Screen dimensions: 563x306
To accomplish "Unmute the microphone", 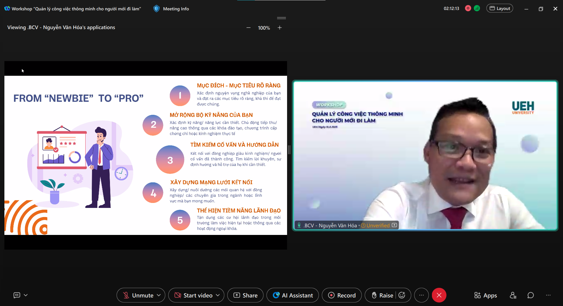I will point(138,295).
